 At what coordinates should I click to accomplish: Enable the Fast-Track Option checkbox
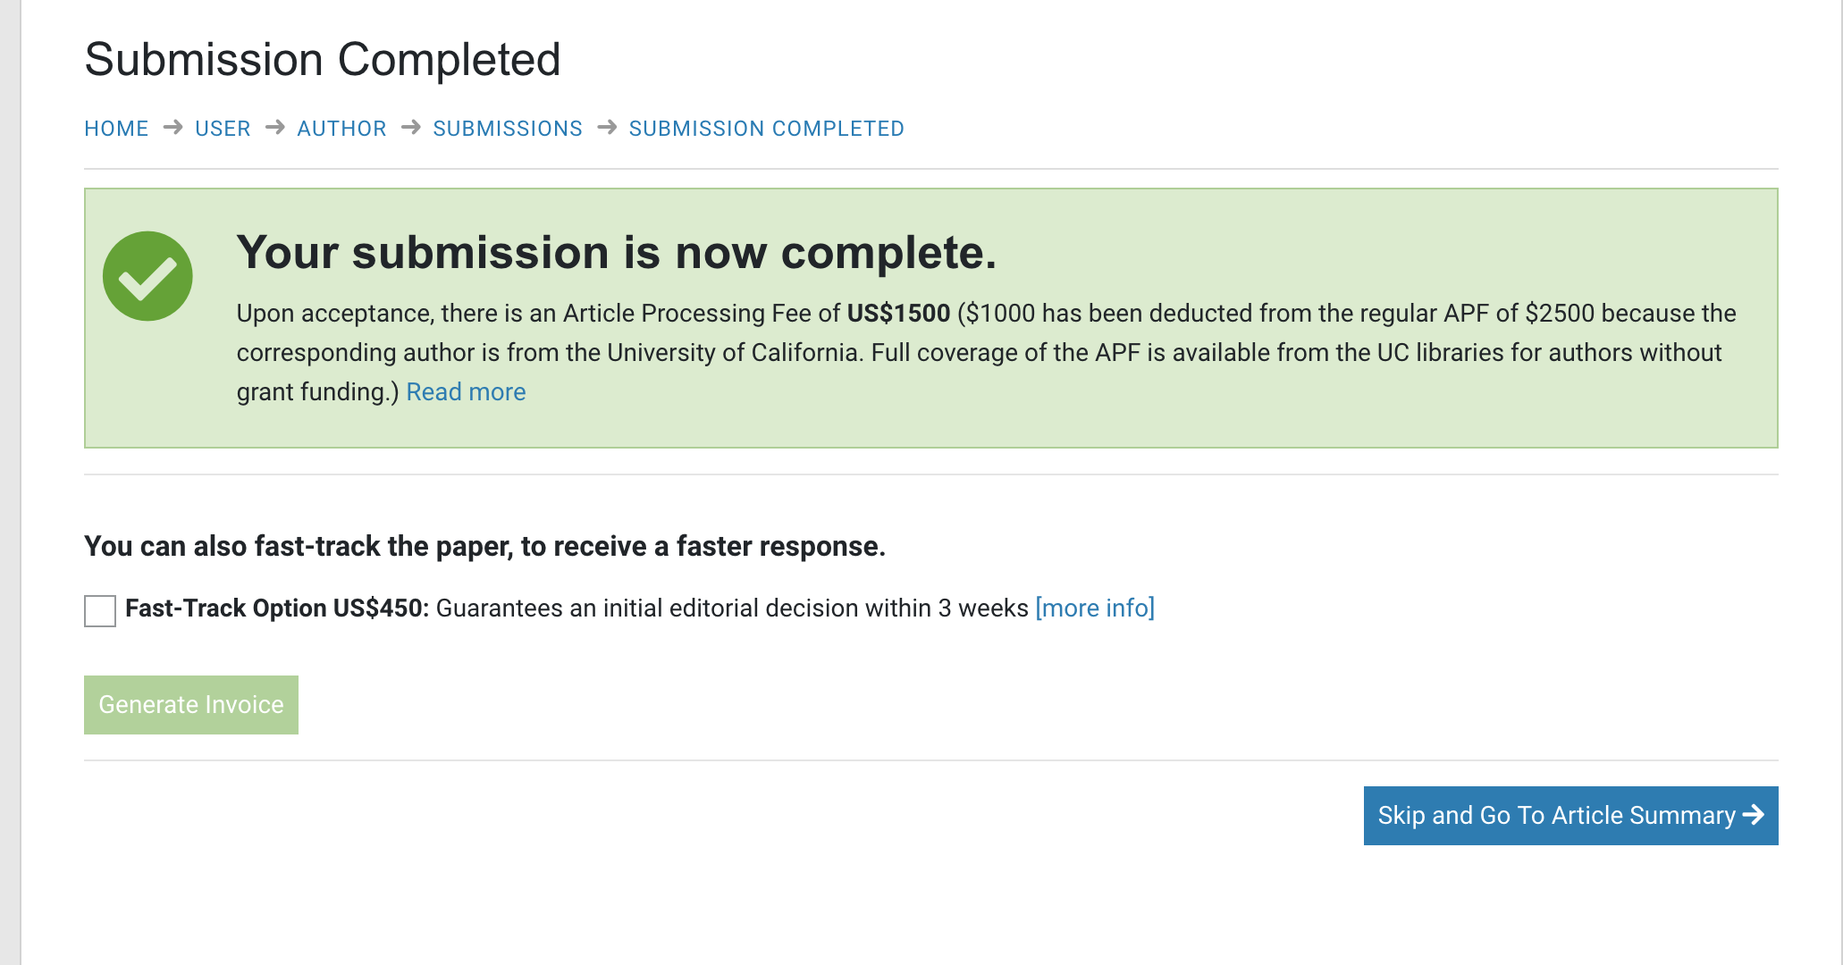point(100,611)
